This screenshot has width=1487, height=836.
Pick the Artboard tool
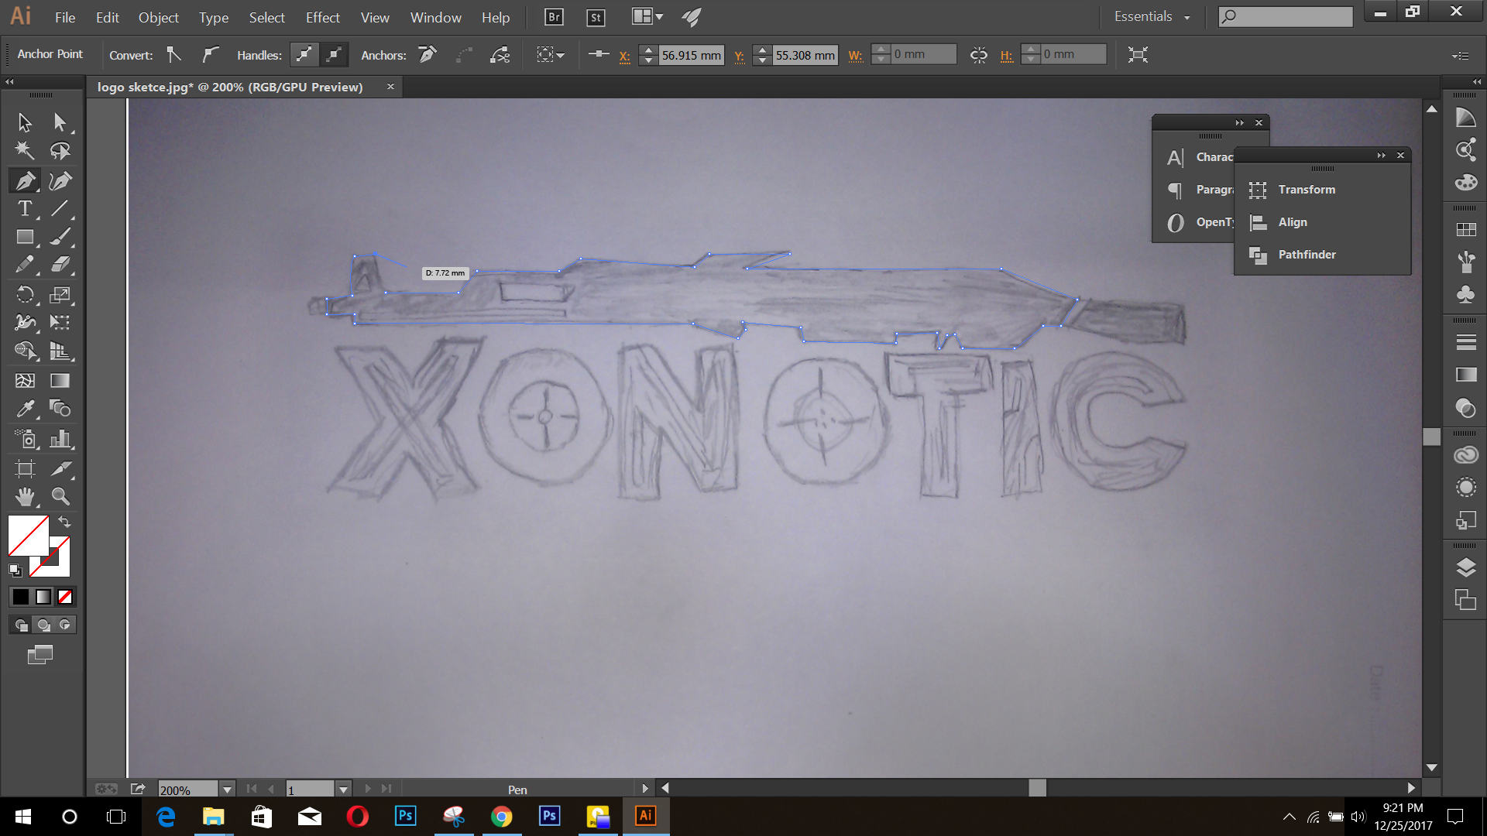(25, 468)
